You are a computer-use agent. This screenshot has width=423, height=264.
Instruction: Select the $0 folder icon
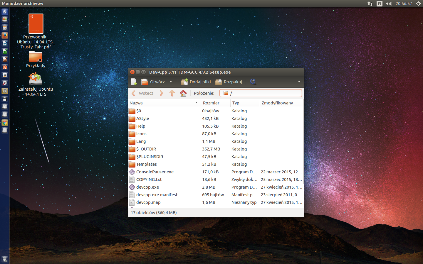click(x=132, y=111)
